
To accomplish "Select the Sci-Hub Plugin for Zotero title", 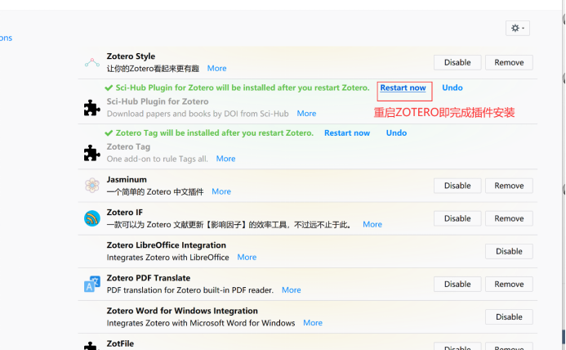I will (158, 101).
